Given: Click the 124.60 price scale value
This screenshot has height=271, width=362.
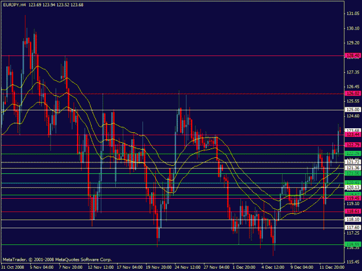Looking at the screenshot, I should coord(353,116).
